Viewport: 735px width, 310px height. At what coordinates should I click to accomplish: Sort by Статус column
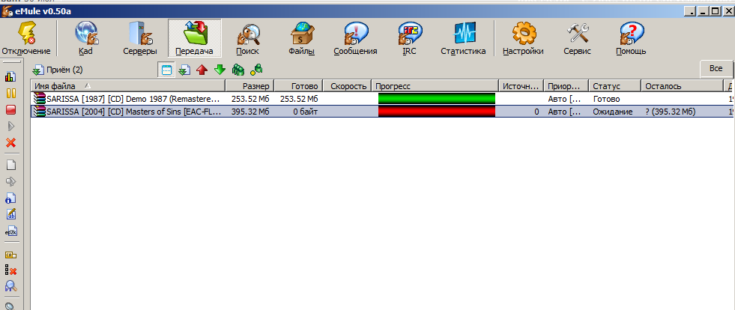pyautogui.click(x=614, y=86)
